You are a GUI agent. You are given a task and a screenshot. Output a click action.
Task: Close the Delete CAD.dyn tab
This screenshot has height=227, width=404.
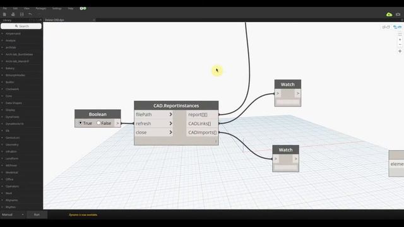pos(94,20)
